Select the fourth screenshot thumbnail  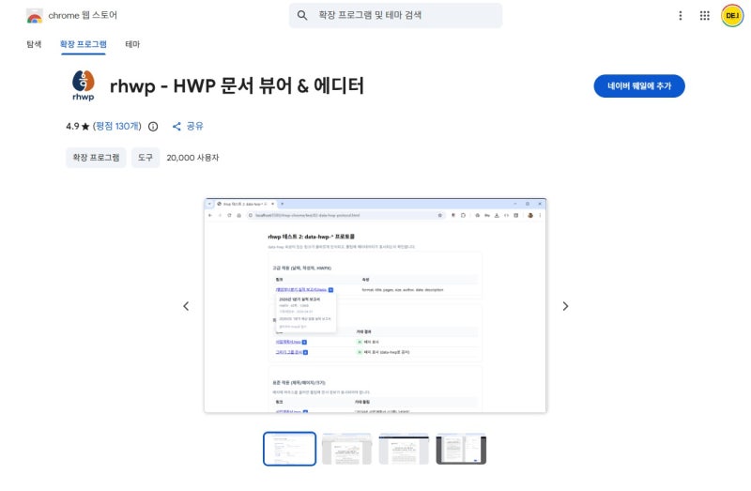(461, 449)
